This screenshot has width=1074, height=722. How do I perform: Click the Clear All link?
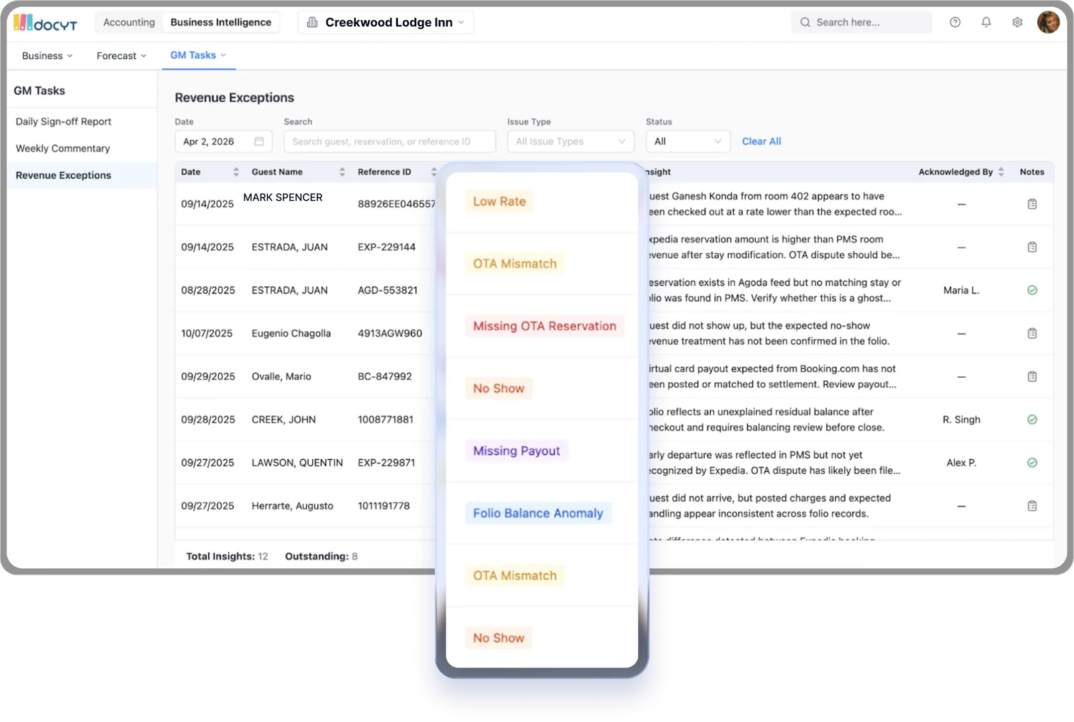761,141
